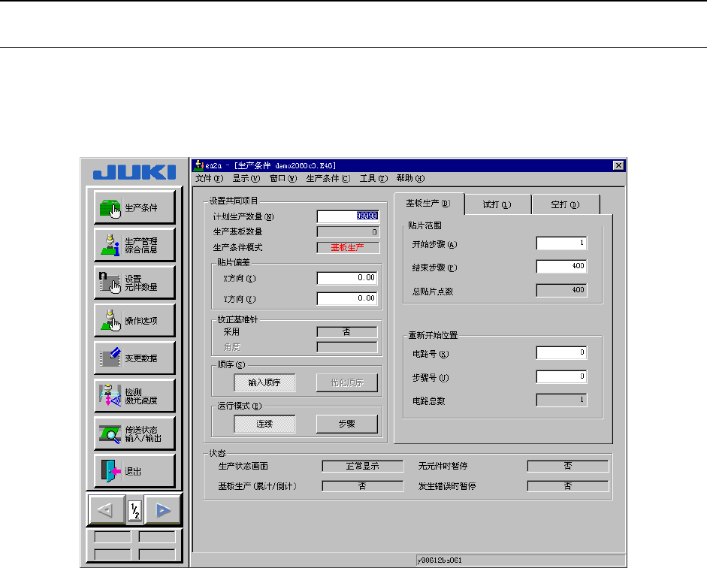Switch to the 空打(D) tab
Image resolution: width=707 pixels, height=568 pixels.
(566, 204)
